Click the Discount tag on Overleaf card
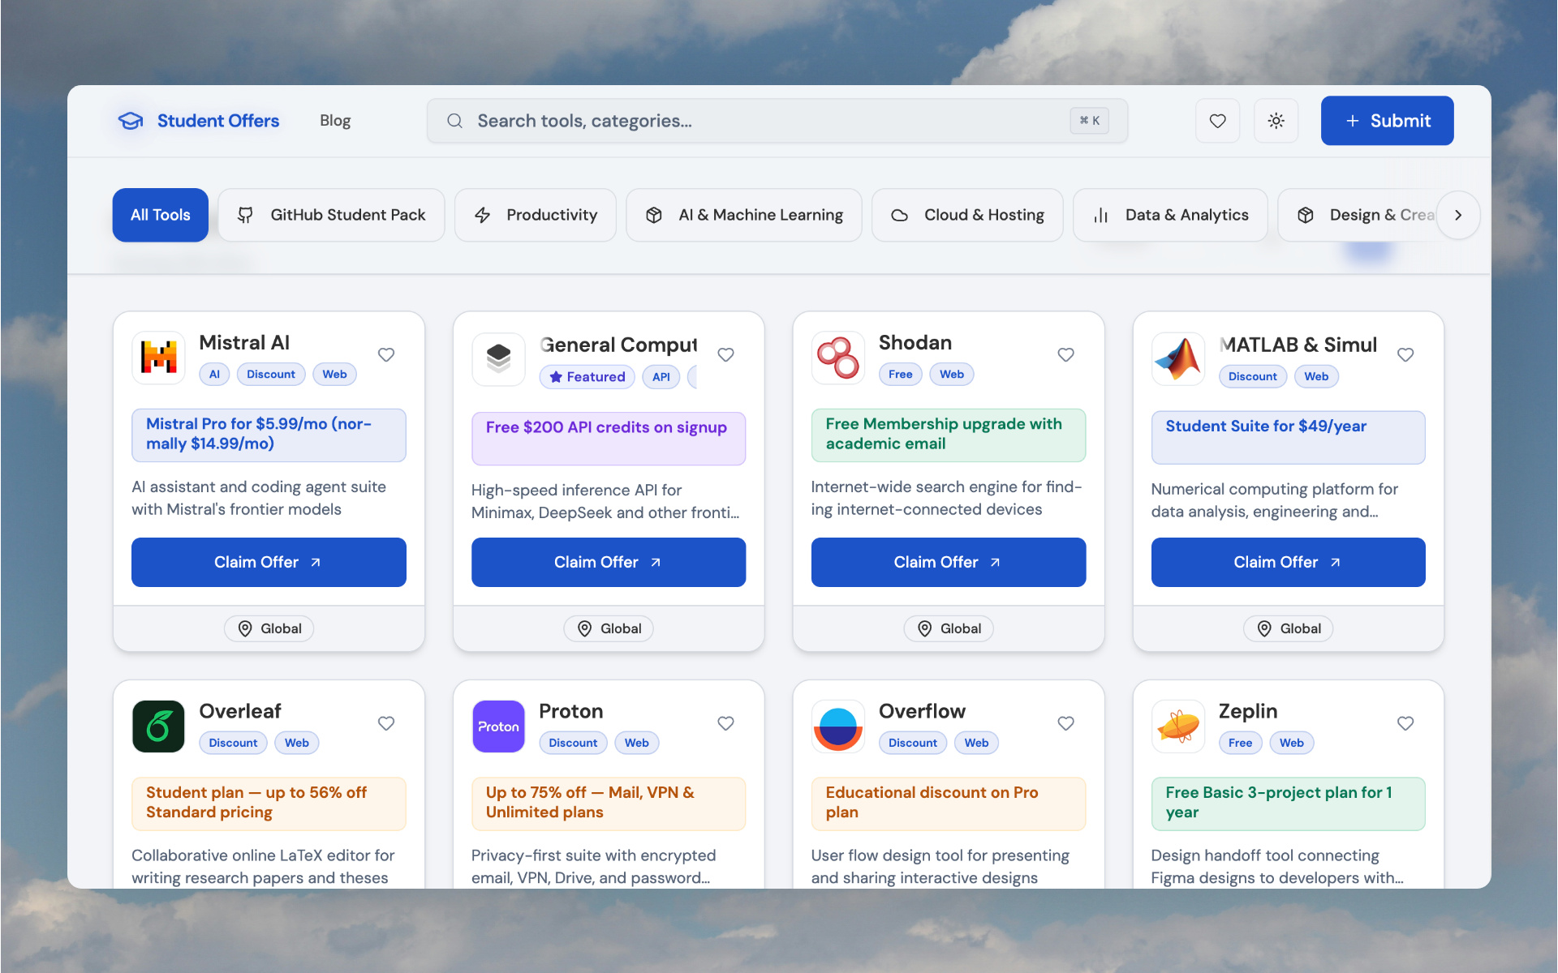This screenshot has width=1558, height=973. [x=233, y=743]
